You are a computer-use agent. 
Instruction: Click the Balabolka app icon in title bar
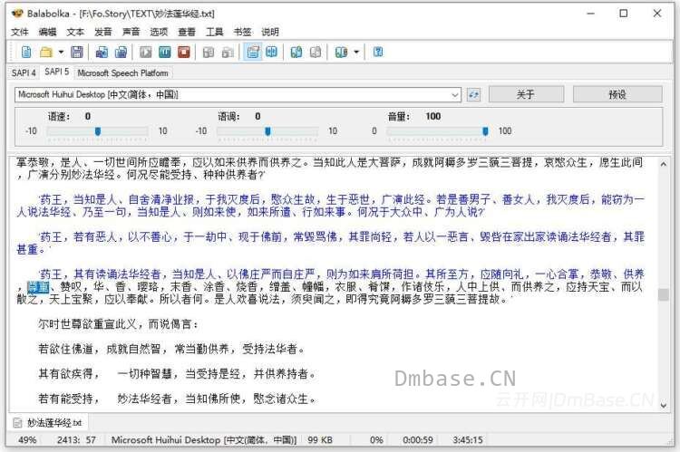pos(17,14)
